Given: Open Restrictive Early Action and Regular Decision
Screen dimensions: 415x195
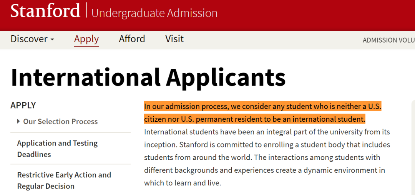Looking at the screenshot, I should pos(64,180).
